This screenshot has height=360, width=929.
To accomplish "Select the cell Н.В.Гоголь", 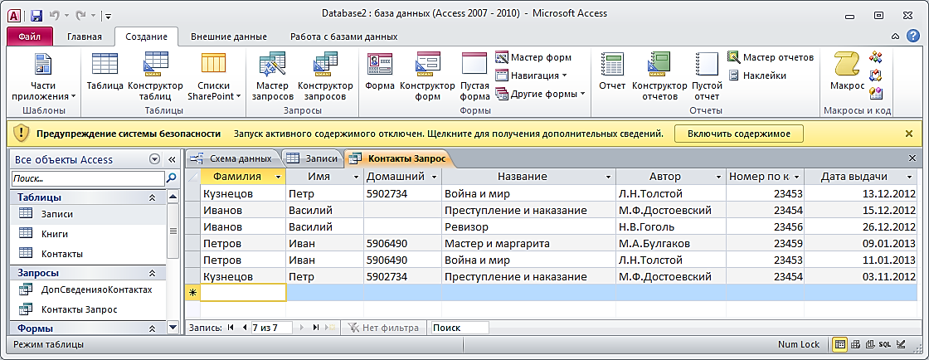I will pos(671,226).
